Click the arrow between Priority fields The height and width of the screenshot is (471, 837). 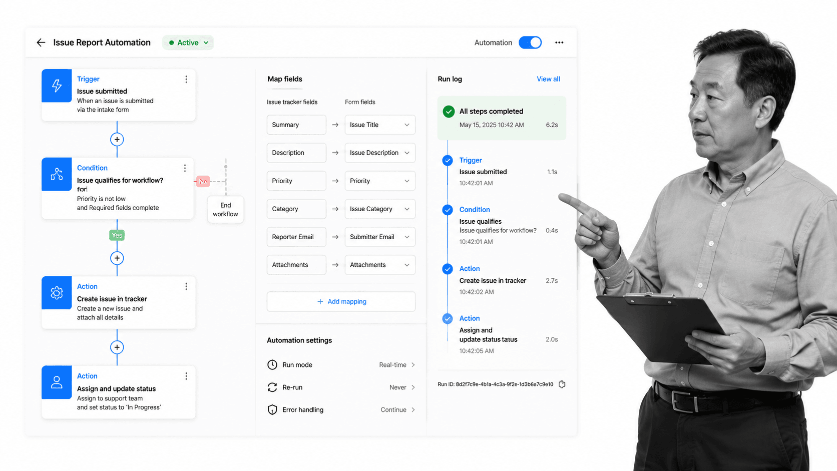(335, 181)
